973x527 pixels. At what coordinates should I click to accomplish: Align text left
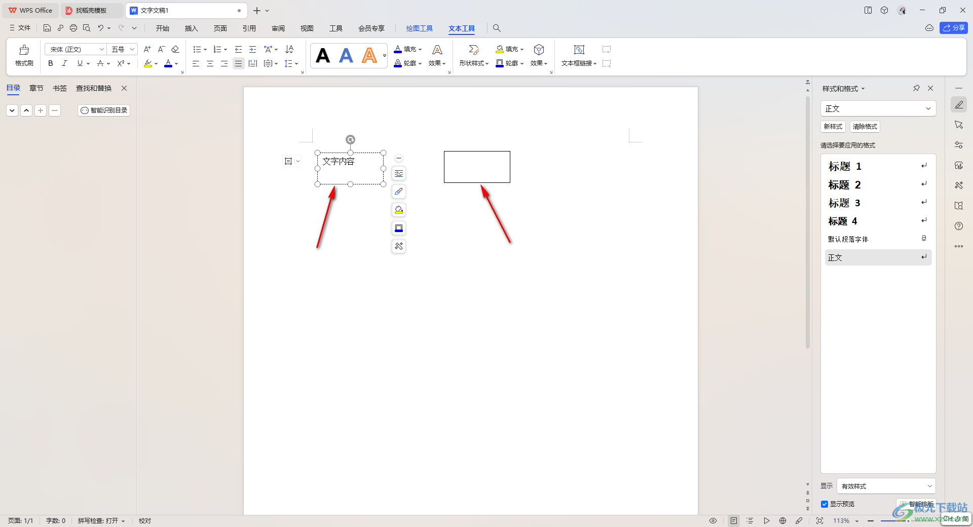click(196, 63)
